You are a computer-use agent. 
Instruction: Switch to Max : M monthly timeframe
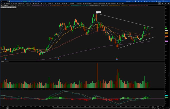coord(64,3)
